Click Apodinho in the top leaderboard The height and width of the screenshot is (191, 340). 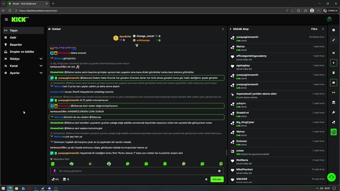[125, 36]
